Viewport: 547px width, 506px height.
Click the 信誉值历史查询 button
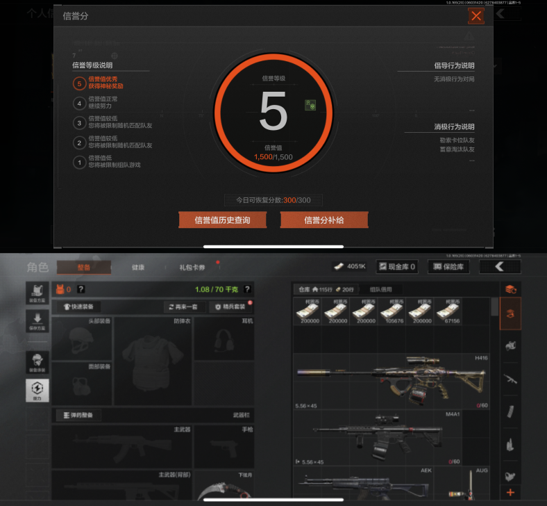(x=223, y=220)
